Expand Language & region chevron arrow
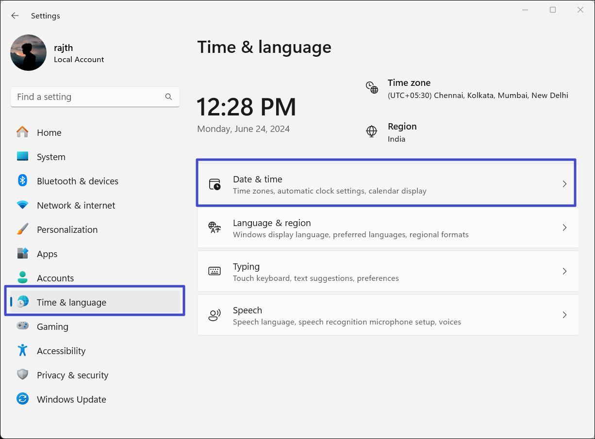The height and width of the screenshot is (439, 595). tap(564, 228)
